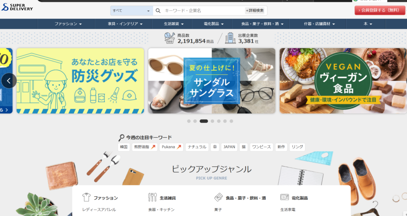This screenshot has height=216, width=407.
Task: Click the 傘 keyword tag
Action: tap(215, 147)
